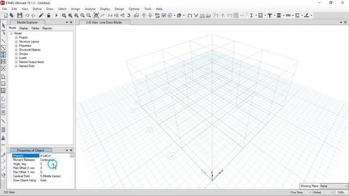Click the Redo arrow icon
The height and width of the screenshot is (196, 349).
33,15
